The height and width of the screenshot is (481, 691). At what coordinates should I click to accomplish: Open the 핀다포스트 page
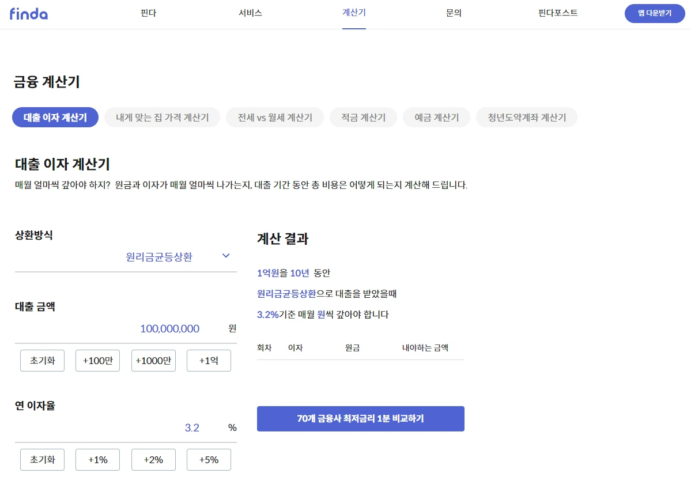(x=556, y=13)
